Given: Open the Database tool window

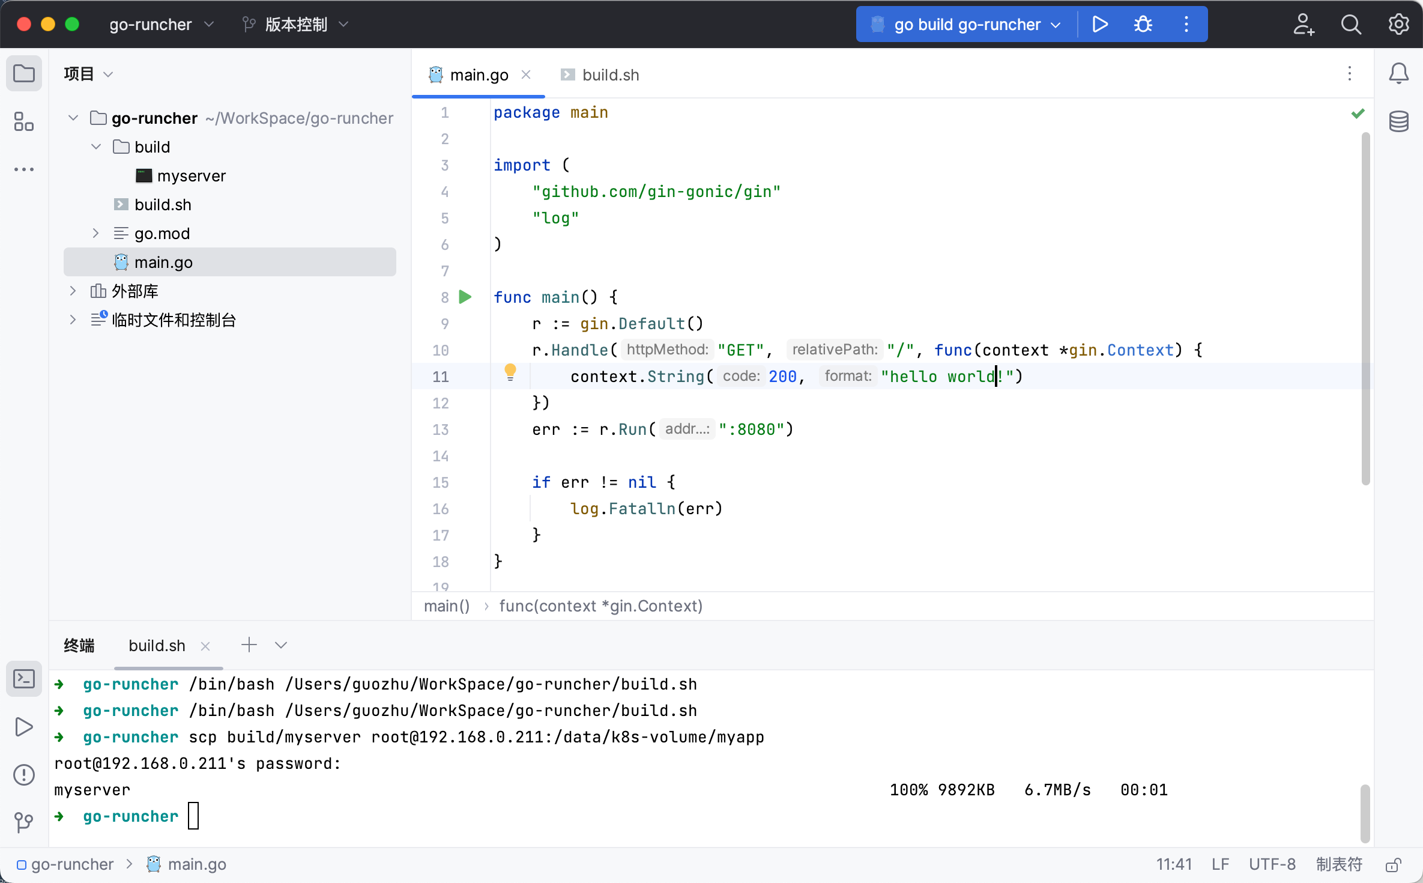Looking at the screenshot, I should (1399, 121).
